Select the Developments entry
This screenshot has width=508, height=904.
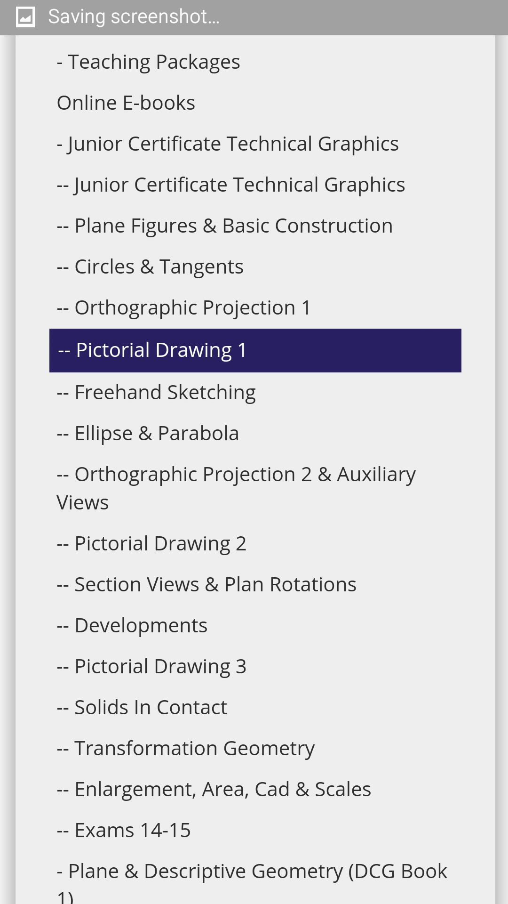tap(132, 625)
